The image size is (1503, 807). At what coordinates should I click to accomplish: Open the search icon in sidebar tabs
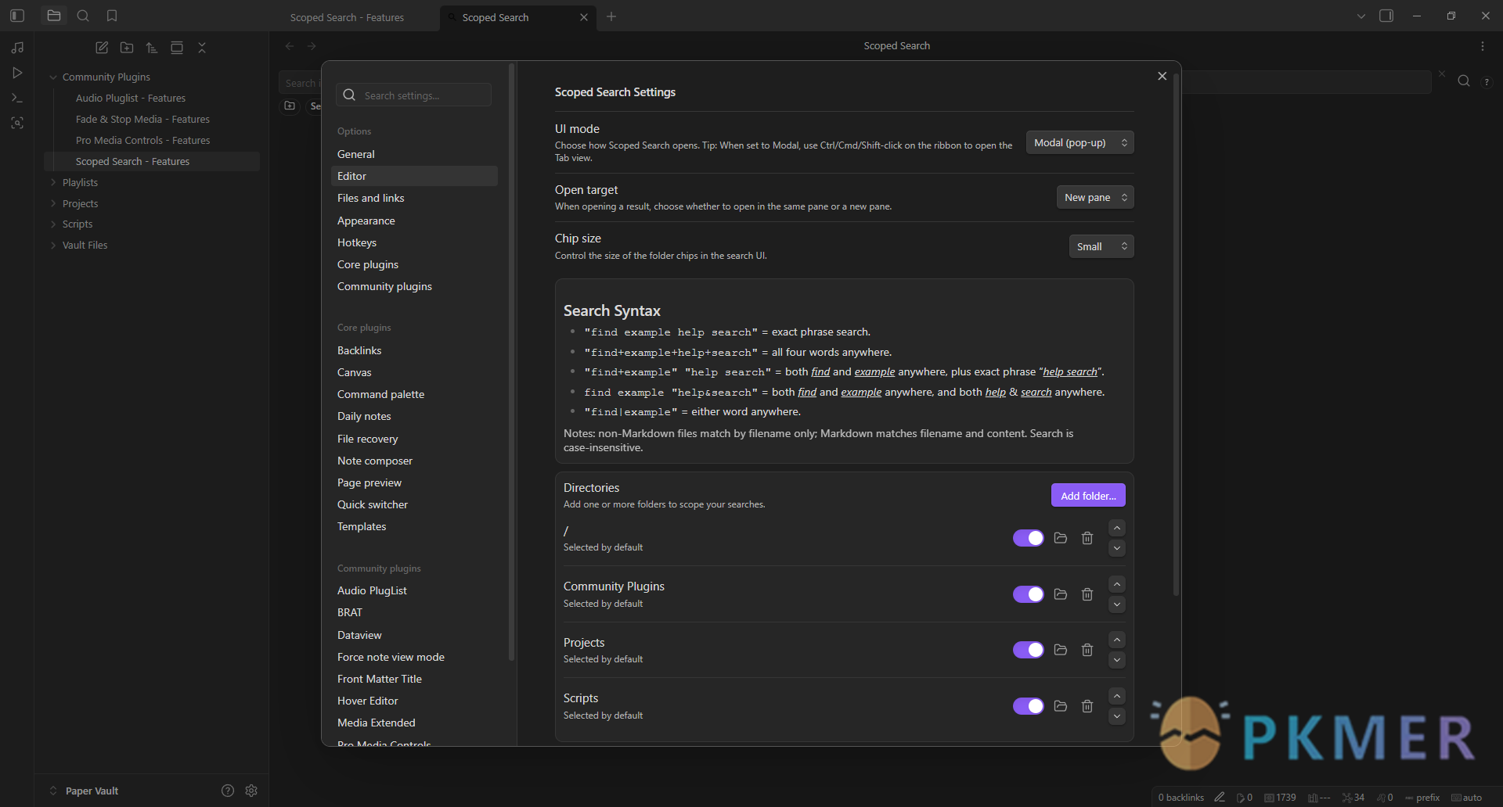pyautogui.click(x=83, y=16)
